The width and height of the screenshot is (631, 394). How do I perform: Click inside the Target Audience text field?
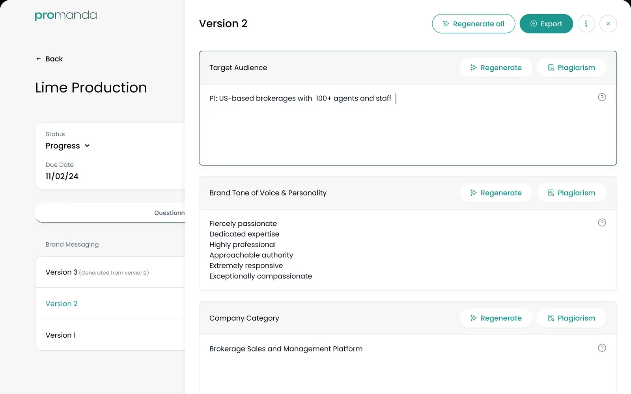pos(408,125)
